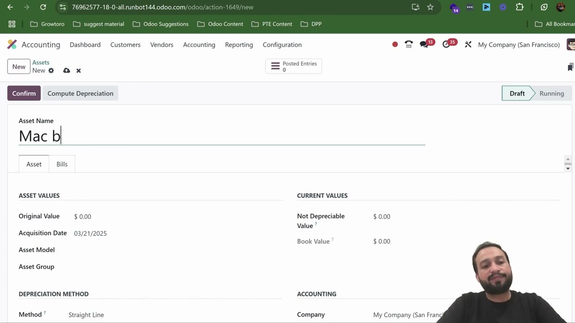The image size is (575, 323).
Task: Open the DPP bookmark folder
Action: (x=311, y=24)
